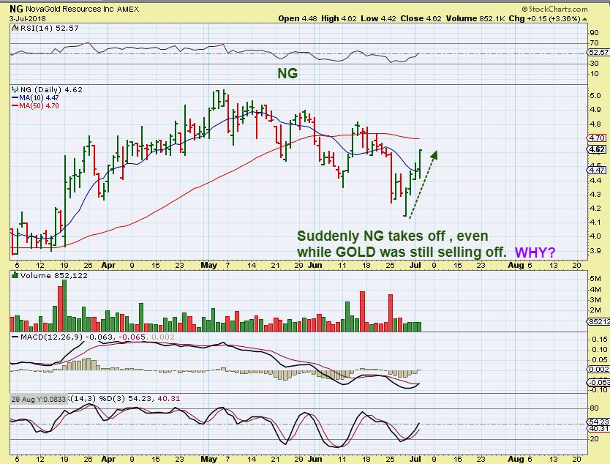This screenshot has width=610, height=464.
Task: Click the RSI(14) 52.57 legend text
Action: [x=50, y=28]
